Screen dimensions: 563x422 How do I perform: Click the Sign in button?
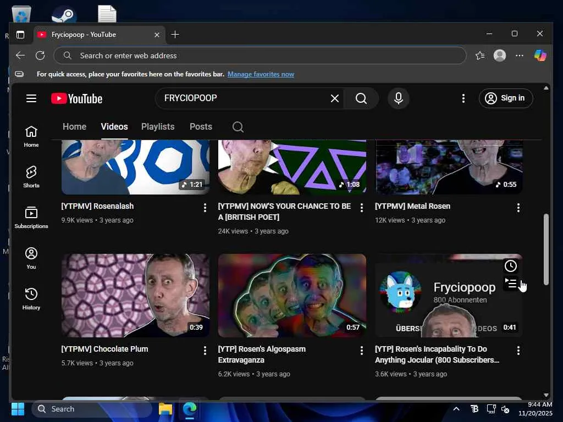(506, 98)
